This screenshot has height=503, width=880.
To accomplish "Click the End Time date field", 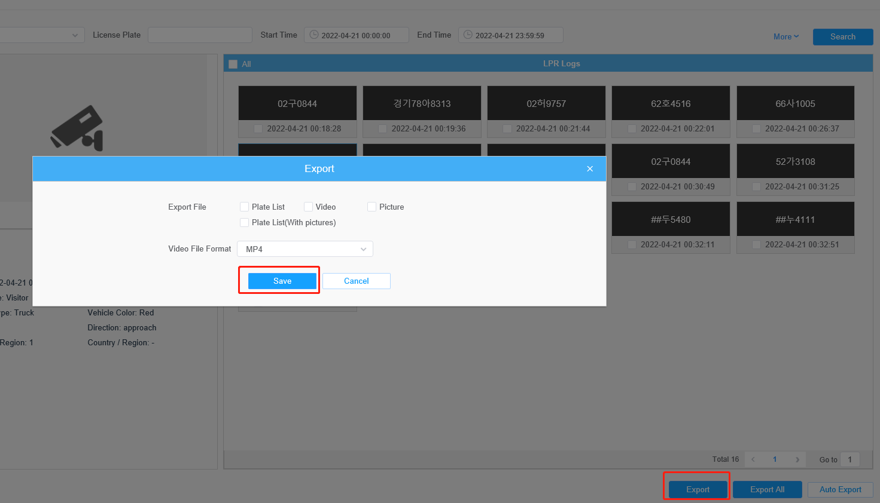I will [x=511, y=35].
